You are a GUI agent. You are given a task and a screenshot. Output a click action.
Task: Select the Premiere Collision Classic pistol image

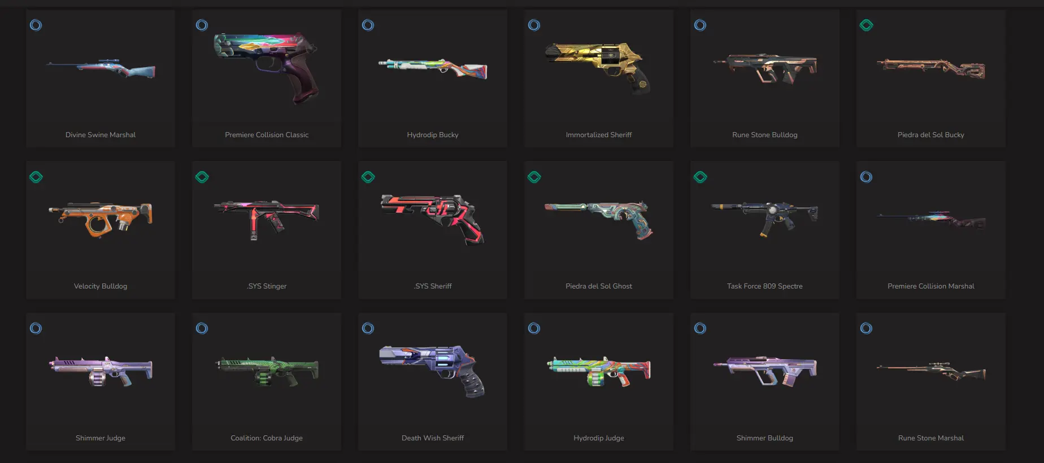point(267,68)
